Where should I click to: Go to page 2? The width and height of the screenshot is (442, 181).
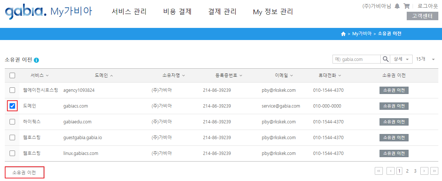pos(407,171)
